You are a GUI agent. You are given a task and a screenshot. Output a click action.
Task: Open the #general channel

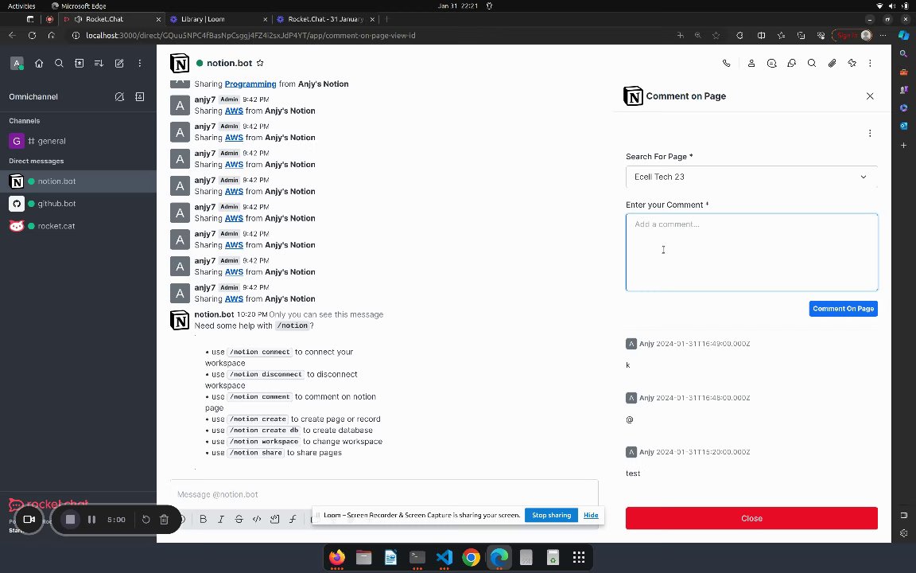tap(78, 141)
